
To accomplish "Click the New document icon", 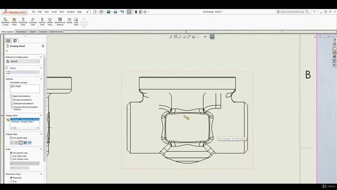I will 95,12.
